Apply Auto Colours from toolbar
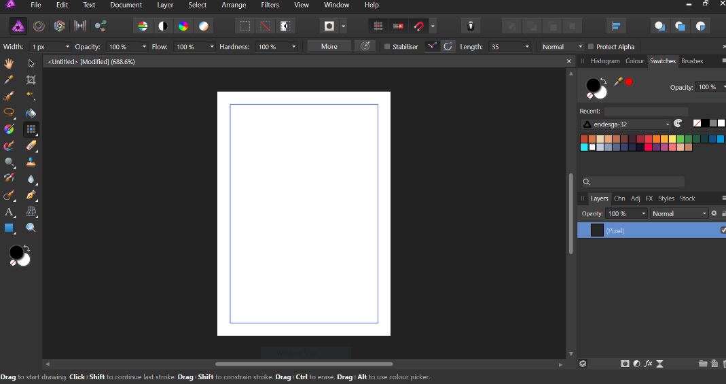Viewport: 726px width, 384px height. (x=183, y=26)
